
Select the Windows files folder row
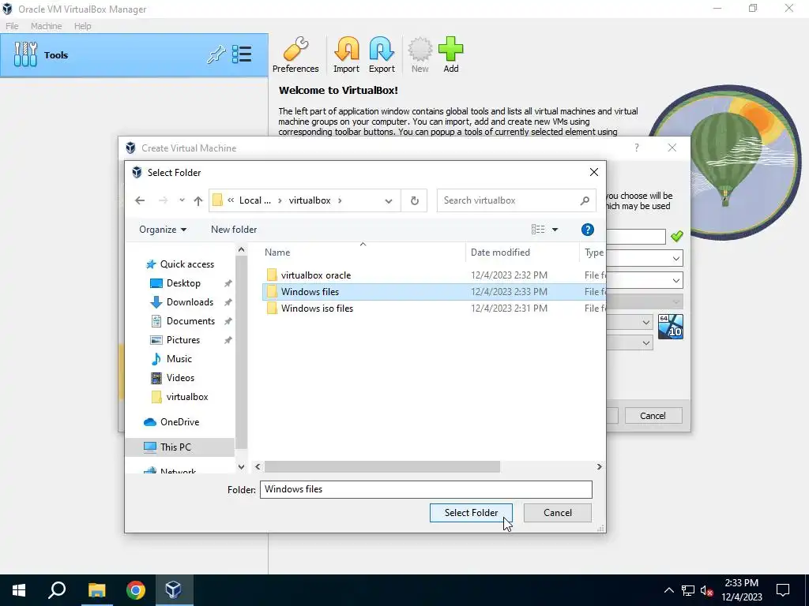[434, 292]
